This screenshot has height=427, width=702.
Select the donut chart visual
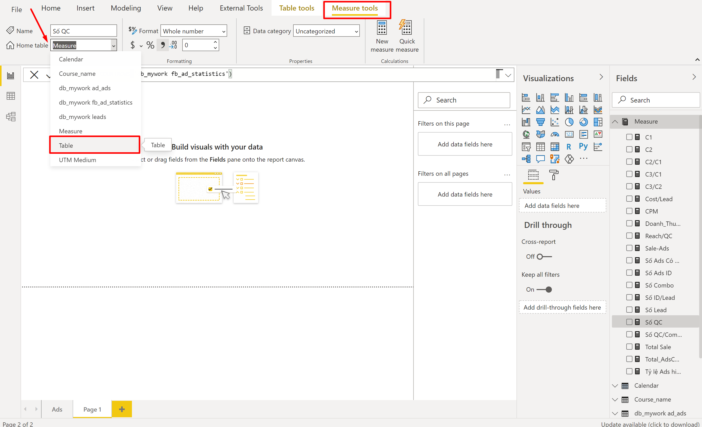(583, 122)
